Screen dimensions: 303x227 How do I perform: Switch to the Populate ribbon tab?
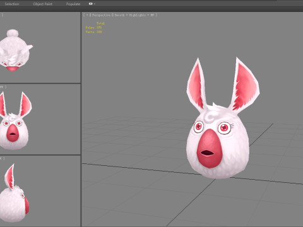73,4
